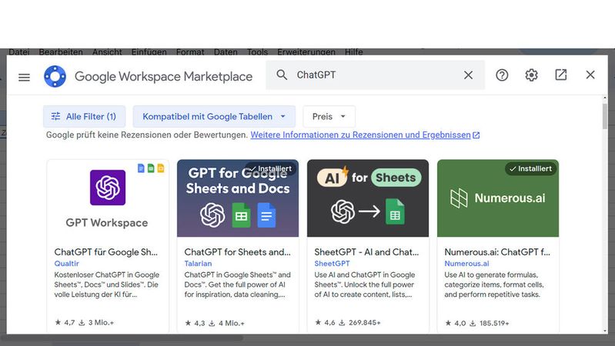The width and height of the screenshot is (615, 346).
Task: Click Installiert badge on GPT for Sheets
Action: [271, 168]
